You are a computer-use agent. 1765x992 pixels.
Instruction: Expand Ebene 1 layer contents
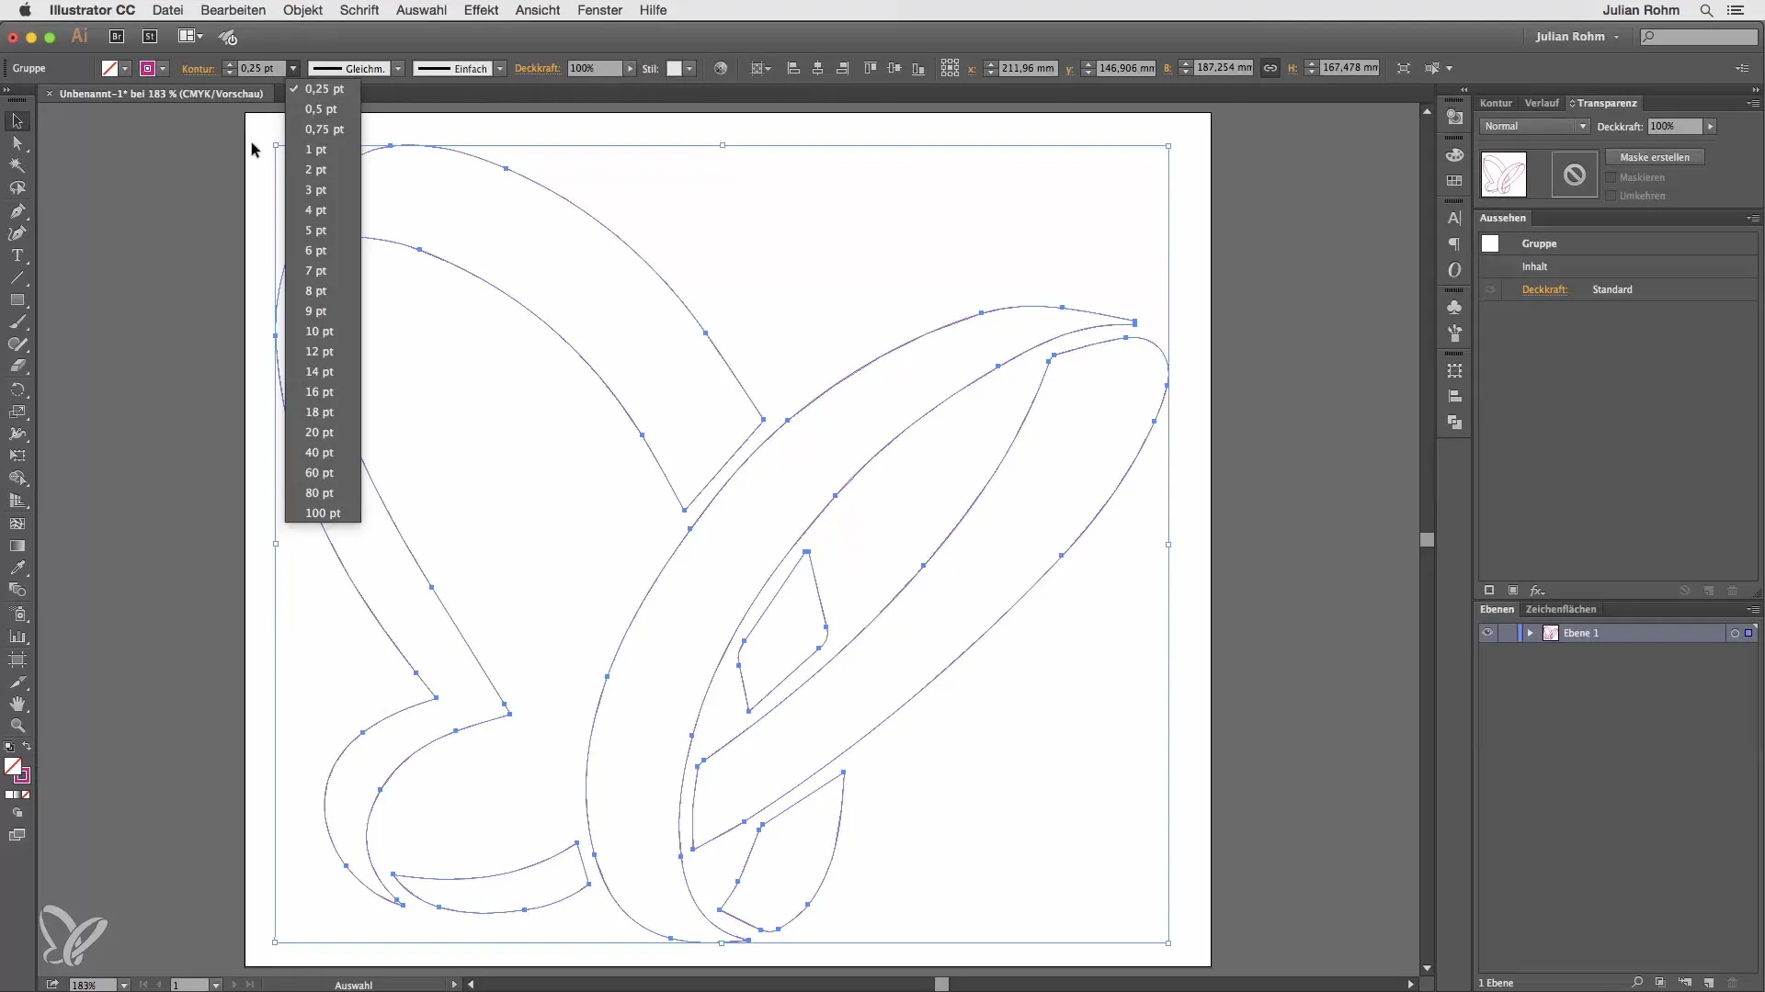[1530, 633]
